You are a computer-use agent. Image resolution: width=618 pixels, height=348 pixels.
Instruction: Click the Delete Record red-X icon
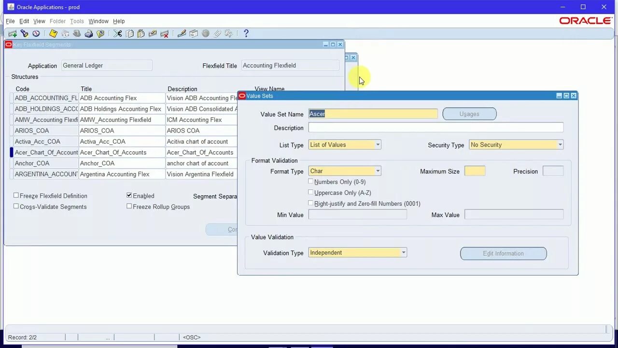(x=165, y=33)
